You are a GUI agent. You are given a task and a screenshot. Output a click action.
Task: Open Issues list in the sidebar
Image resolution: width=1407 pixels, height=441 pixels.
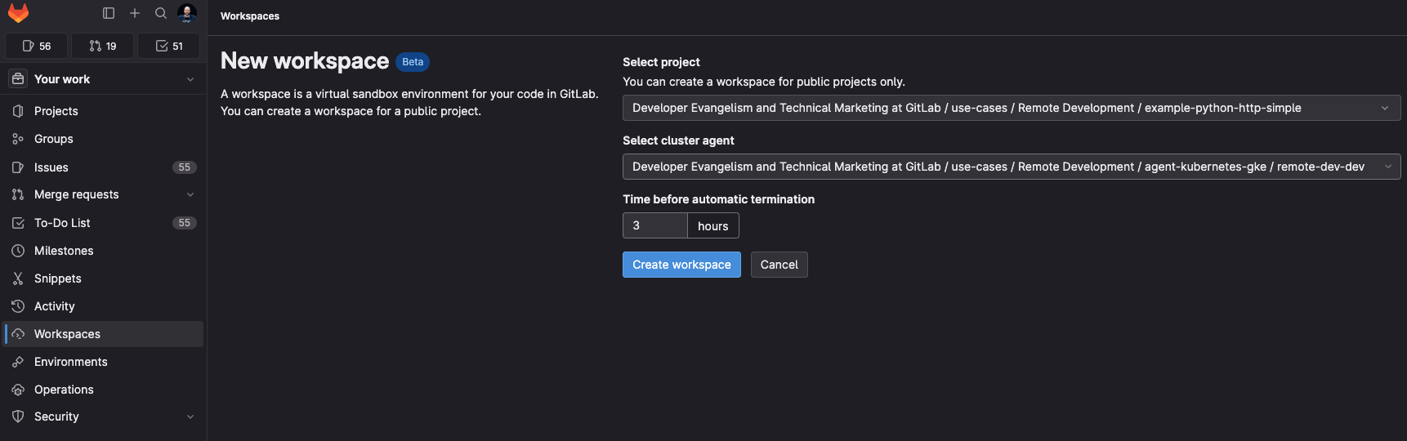click(x=103, y=167)
